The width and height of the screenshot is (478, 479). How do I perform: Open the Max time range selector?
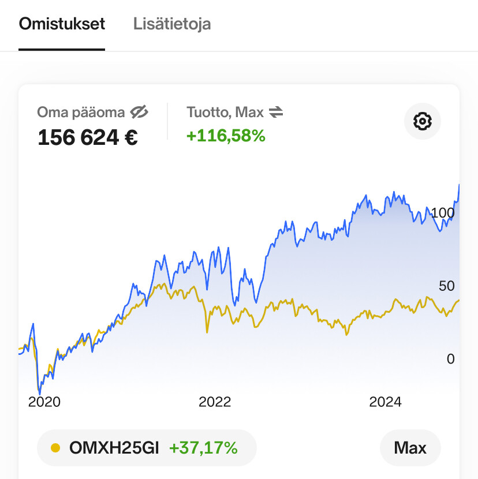pos(410,448)
